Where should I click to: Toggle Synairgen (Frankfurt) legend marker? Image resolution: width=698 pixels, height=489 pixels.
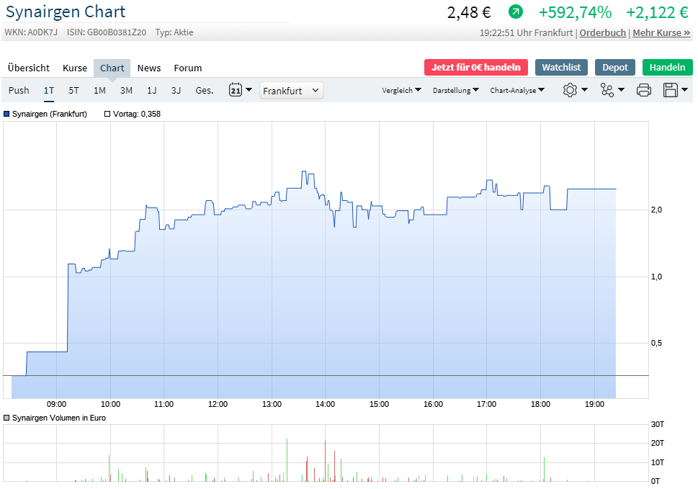(7, 114)
